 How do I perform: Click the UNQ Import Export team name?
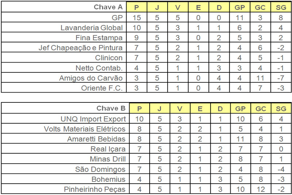pos(93,119)
